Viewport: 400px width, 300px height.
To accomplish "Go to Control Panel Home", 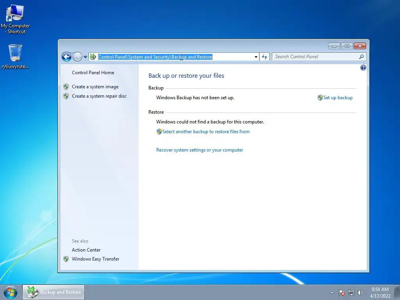I will (x=93, y=72).
